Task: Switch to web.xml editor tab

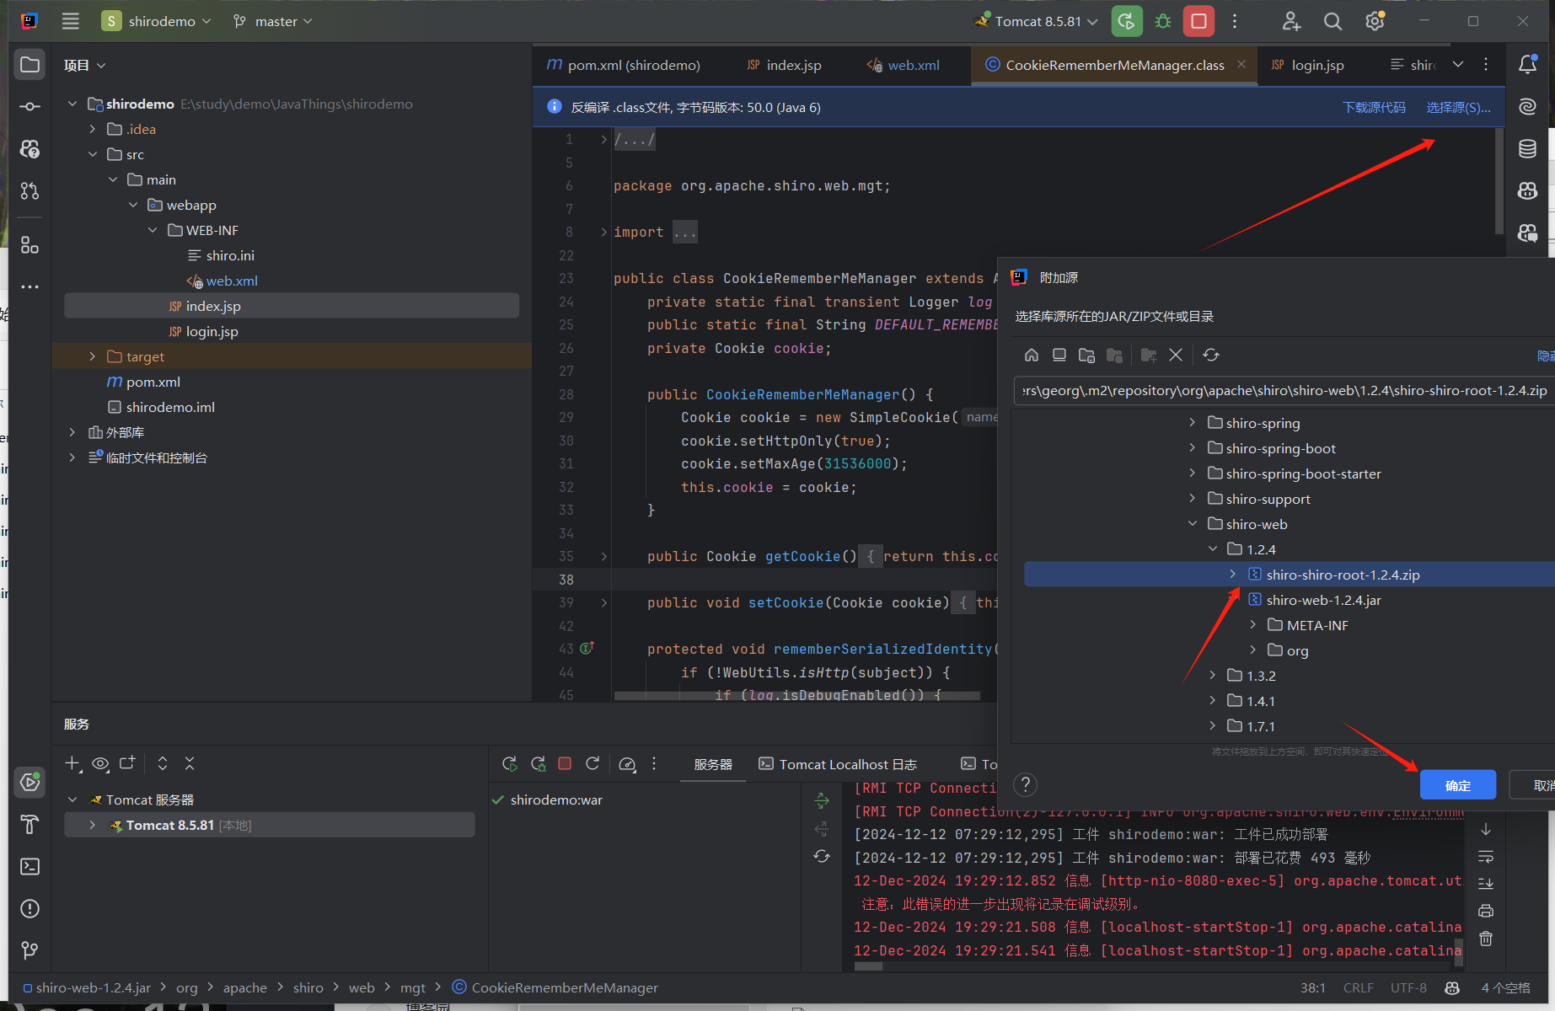Action: [x=904, y=65]
